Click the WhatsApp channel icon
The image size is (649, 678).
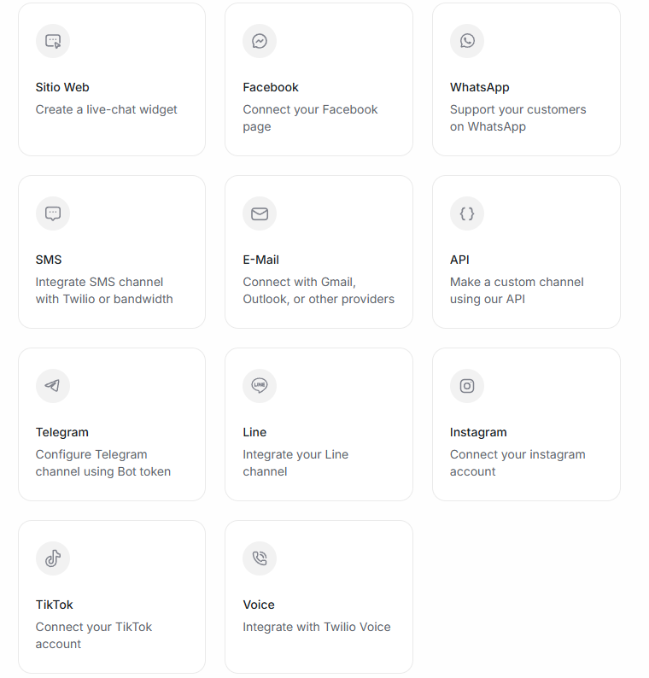[x=467, y=41]
